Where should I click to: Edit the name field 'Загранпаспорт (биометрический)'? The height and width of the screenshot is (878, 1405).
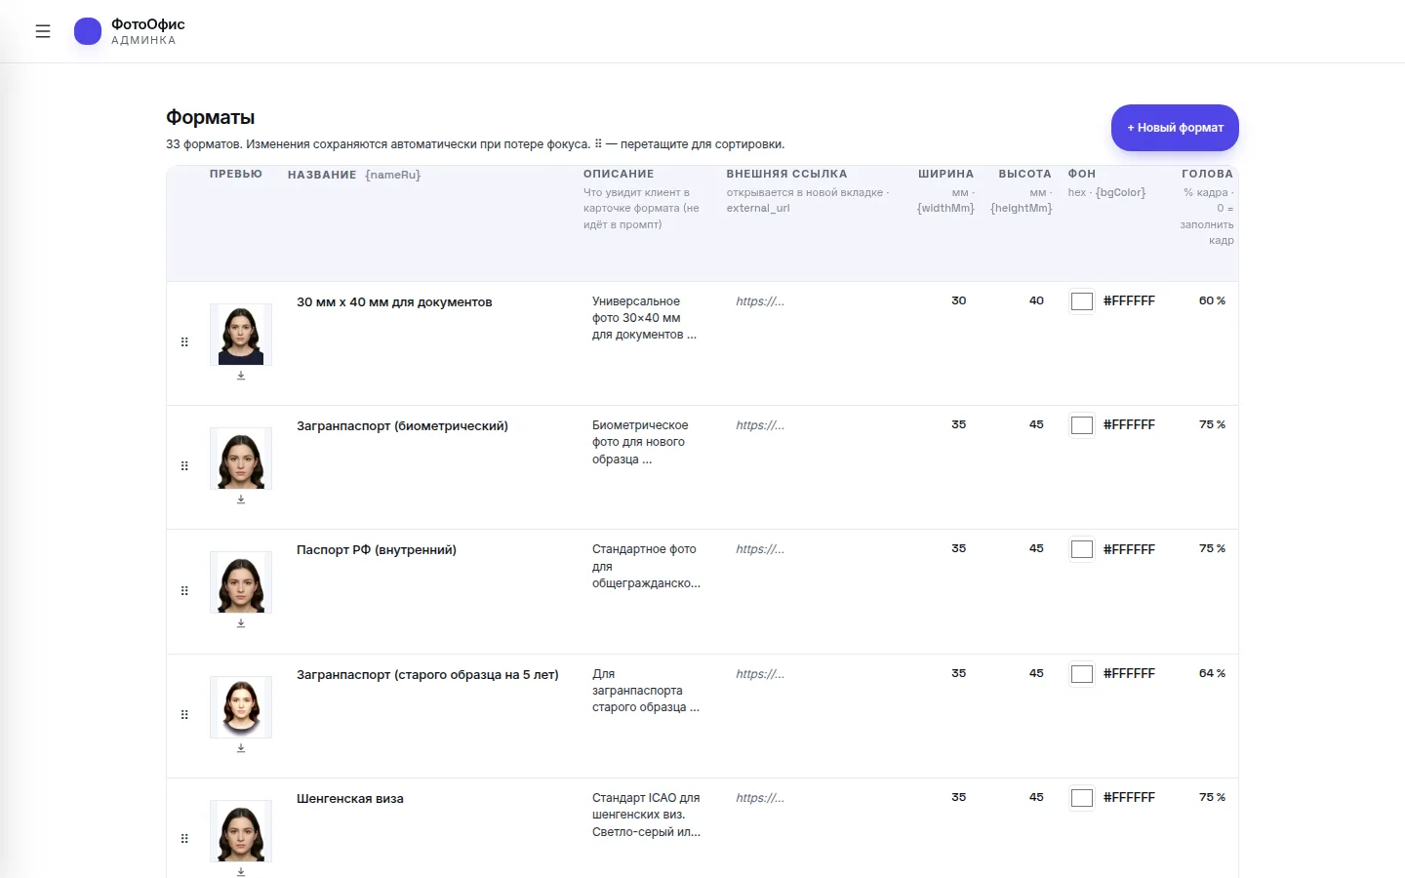point(430,426)
